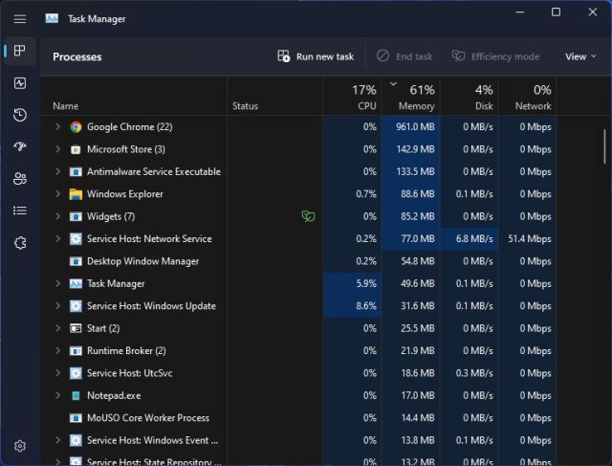Open the Services sidebar icon
The width and height of the screenshot is (612, 466).
(x=20, y=243)
